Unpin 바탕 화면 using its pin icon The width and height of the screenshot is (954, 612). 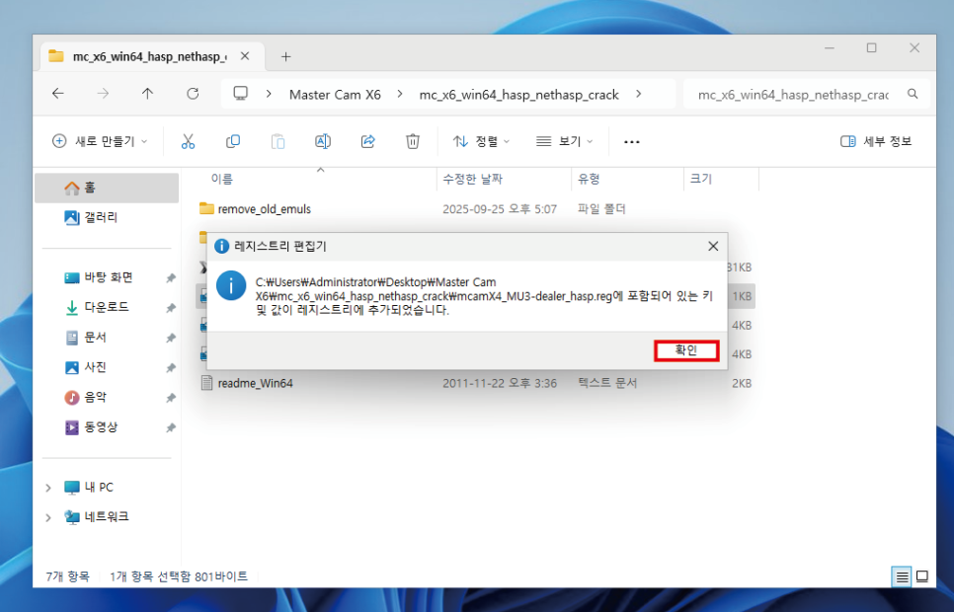[x=171, y=278]
